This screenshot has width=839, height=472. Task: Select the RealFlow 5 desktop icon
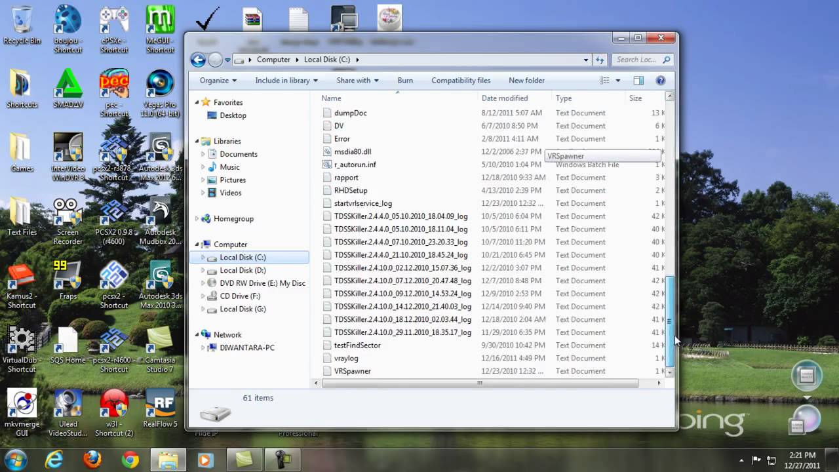click(x=160, y=408)
